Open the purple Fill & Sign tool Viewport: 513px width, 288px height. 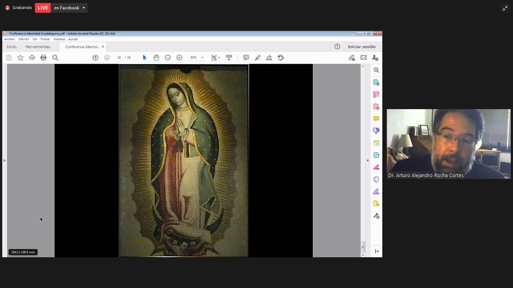pos(376,192)
